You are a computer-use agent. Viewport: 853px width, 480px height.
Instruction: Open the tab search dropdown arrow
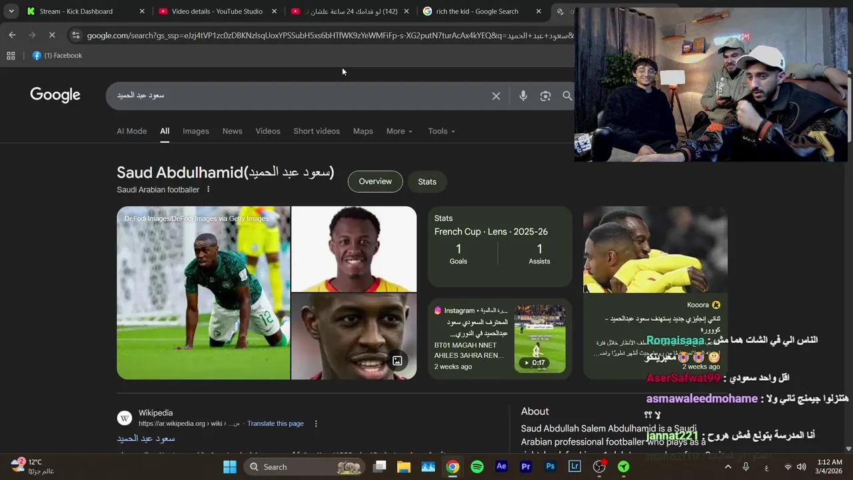coord(11,11)
